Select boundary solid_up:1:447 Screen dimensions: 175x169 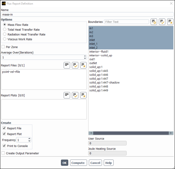pos(131,79)
